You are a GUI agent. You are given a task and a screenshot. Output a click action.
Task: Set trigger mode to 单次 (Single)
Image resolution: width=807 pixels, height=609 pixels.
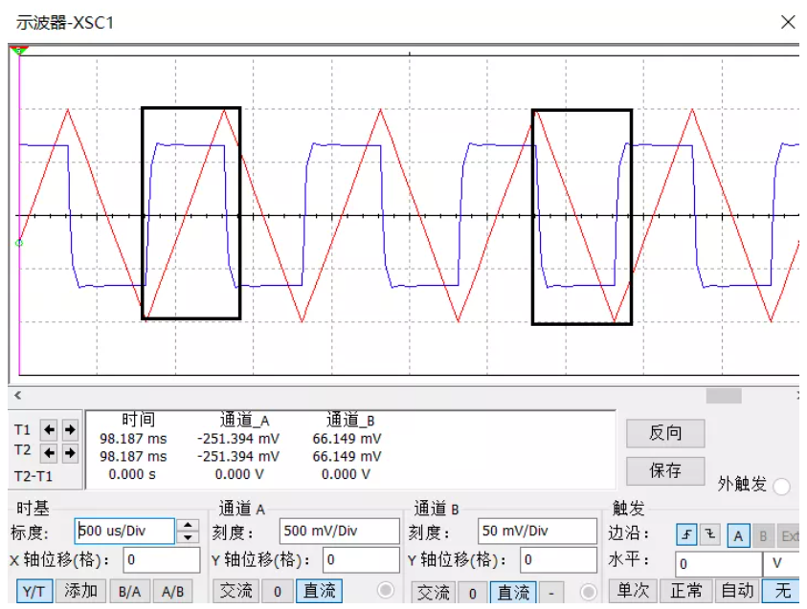click(633, 591)
